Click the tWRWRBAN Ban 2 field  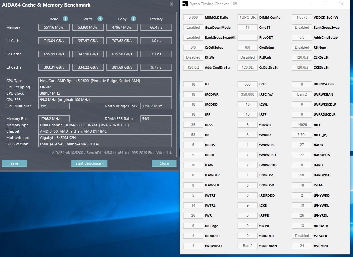point(302,94)
